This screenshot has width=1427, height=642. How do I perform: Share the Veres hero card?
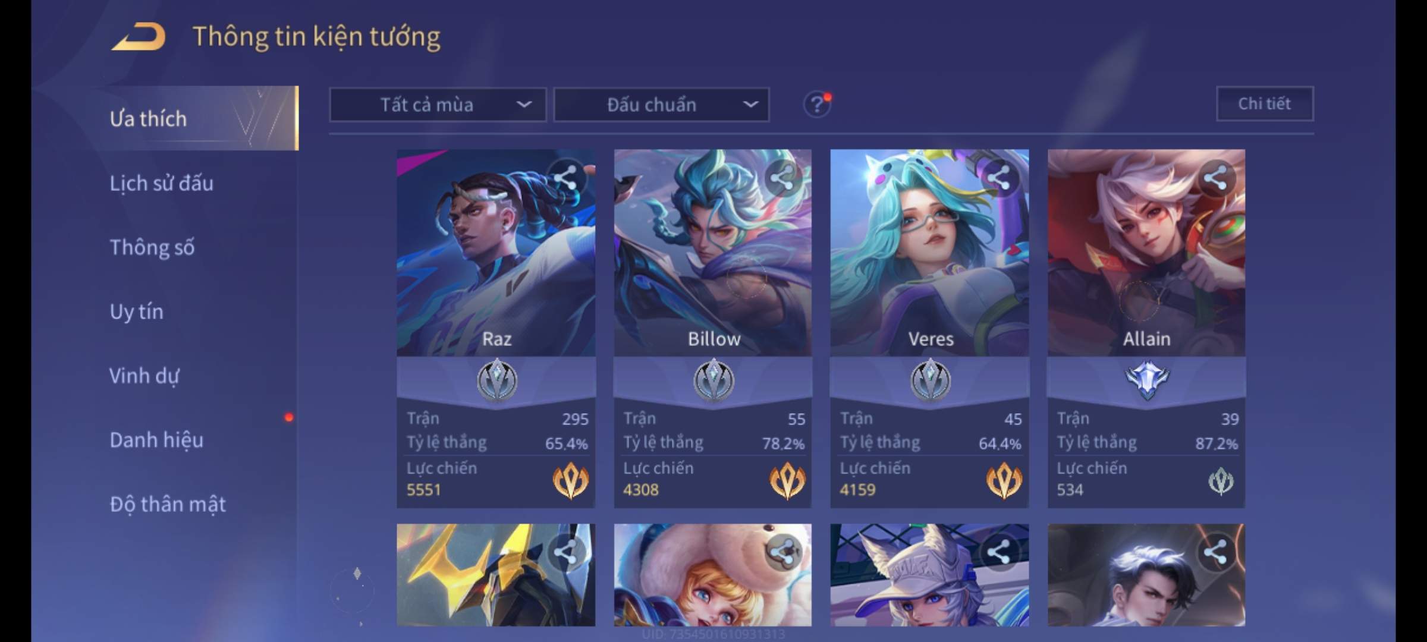(999, 178)
